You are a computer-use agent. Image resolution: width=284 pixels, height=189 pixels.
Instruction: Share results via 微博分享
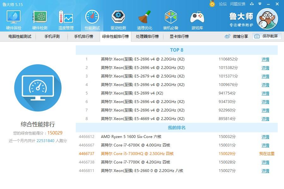pyautogui.click(x=238, y=36)
